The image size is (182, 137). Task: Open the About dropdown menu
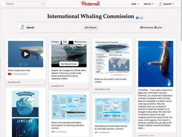(x=149, y=4)
